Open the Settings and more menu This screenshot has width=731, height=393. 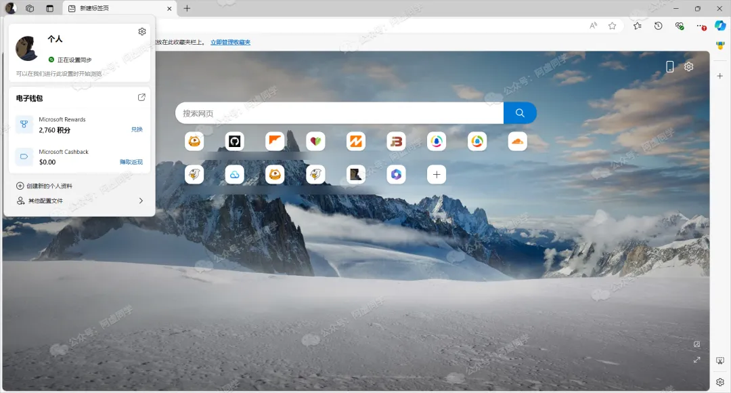point(701,26)
